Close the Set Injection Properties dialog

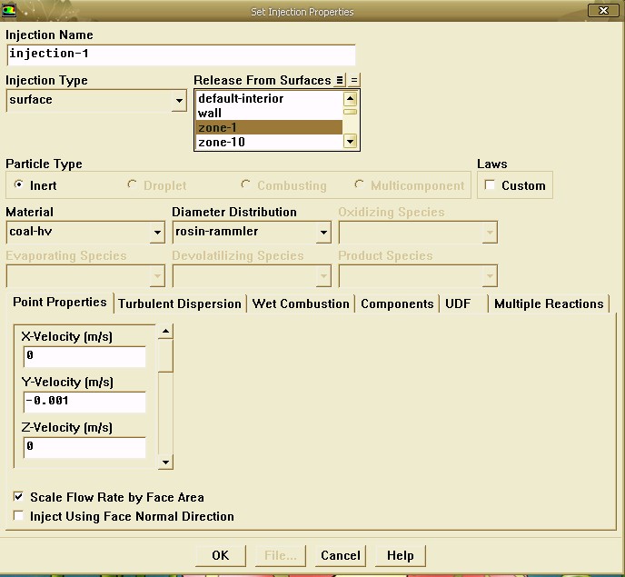600,11
